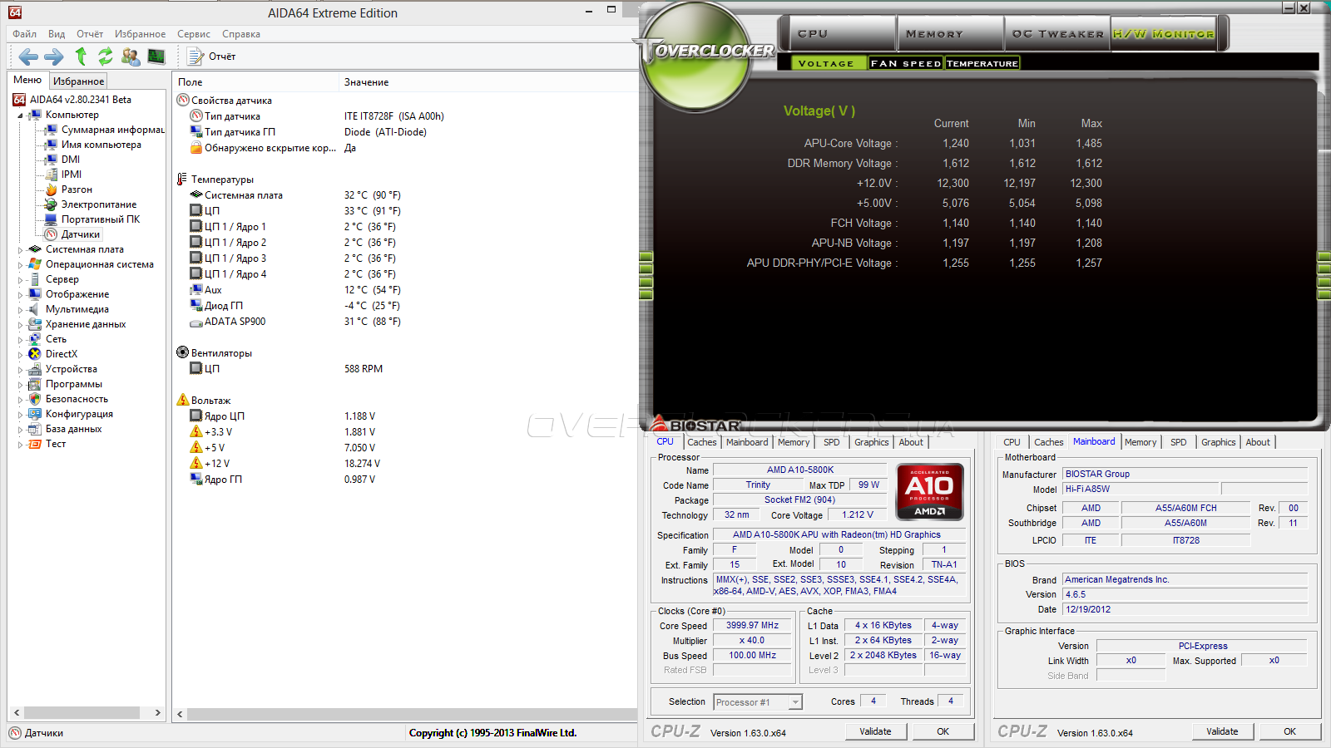Select the Датчики sensor tree item
This screenshot has width=1331, height=748.
click(x=81, y=234)
